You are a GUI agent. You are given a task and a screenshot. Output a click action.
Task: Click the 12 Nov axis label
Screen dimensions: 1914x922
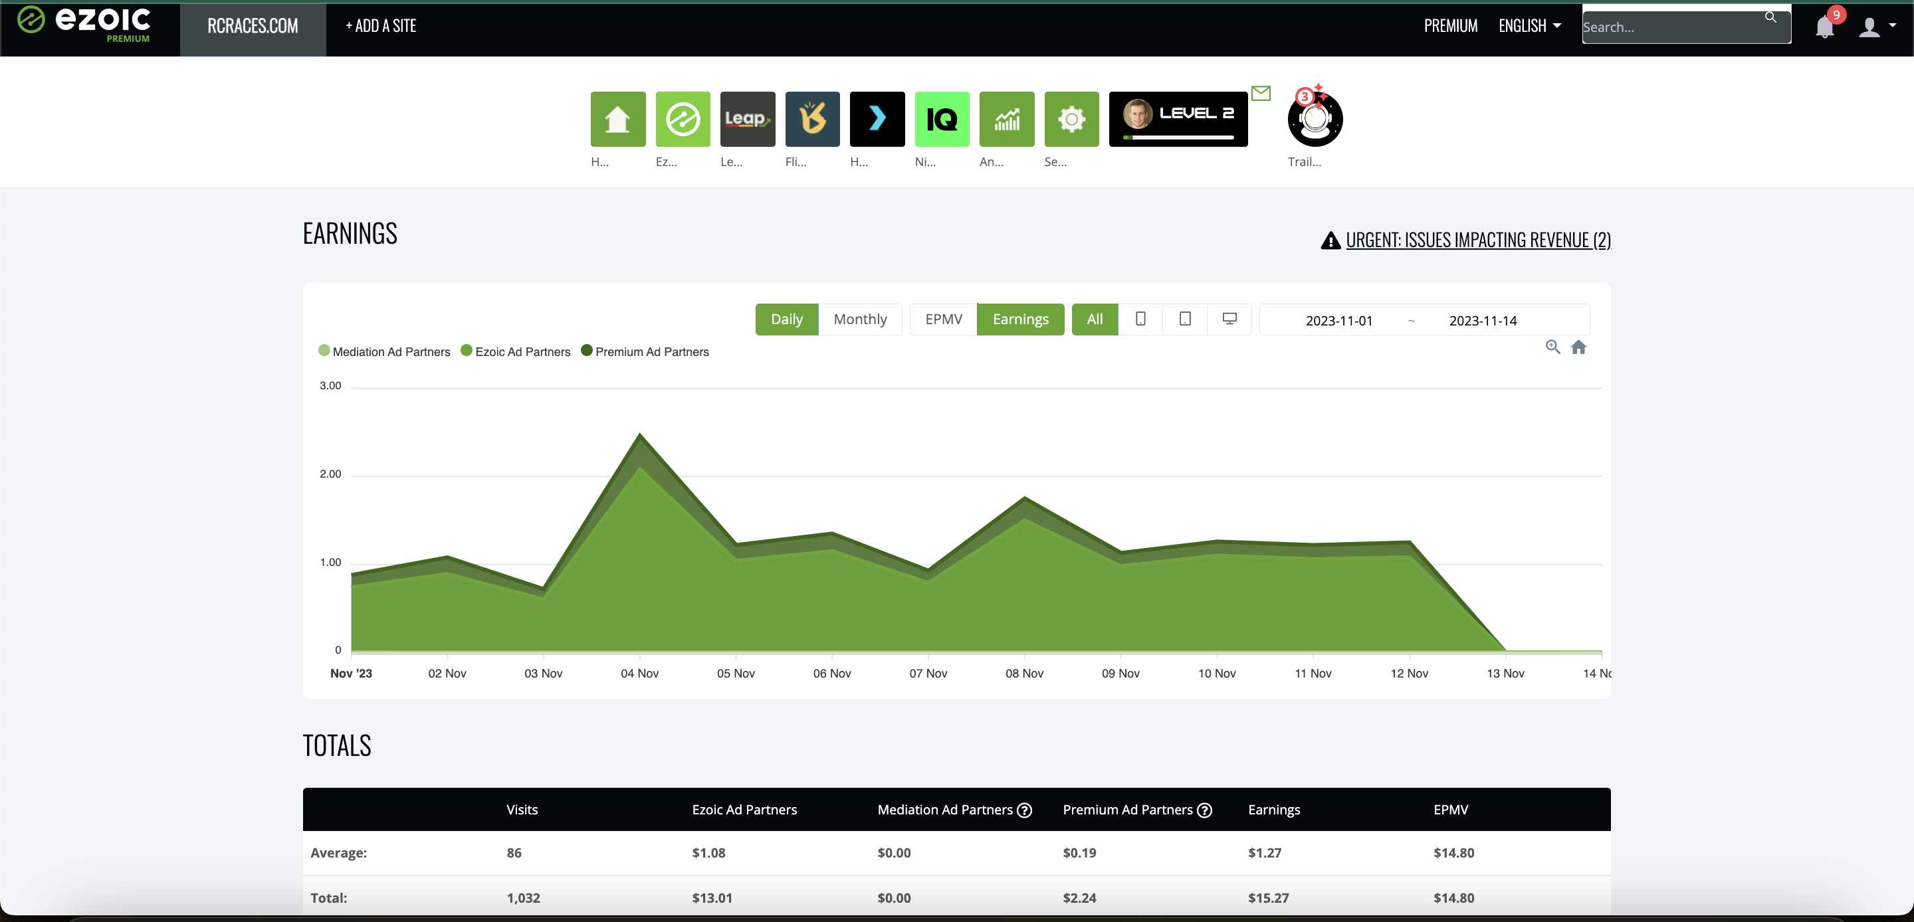1409,673
